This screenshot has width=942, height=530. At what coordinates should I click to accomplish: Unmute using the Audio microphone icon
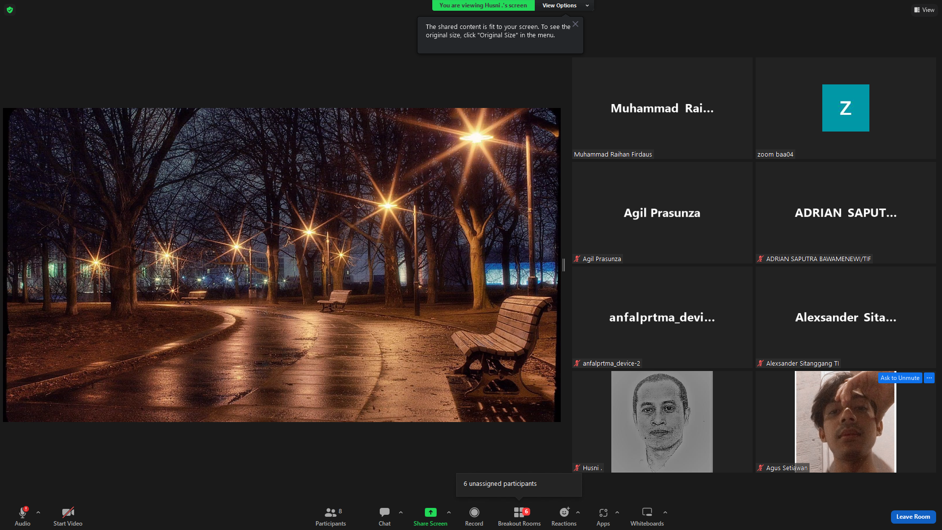coord(23,512)
